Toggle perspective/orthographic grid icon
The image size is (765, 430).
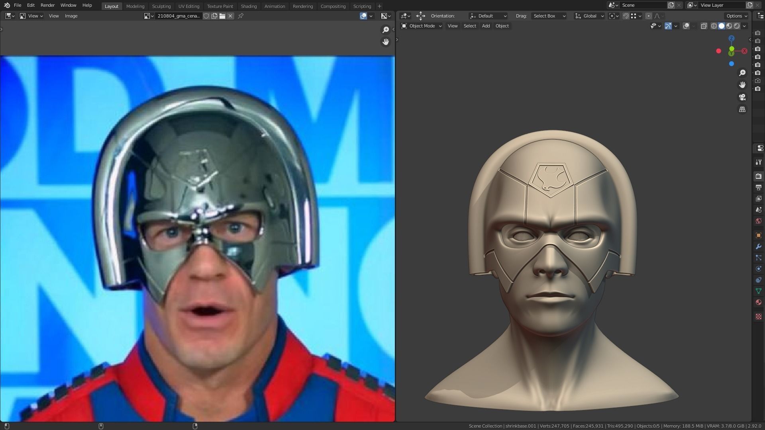[x=742, y=109]
